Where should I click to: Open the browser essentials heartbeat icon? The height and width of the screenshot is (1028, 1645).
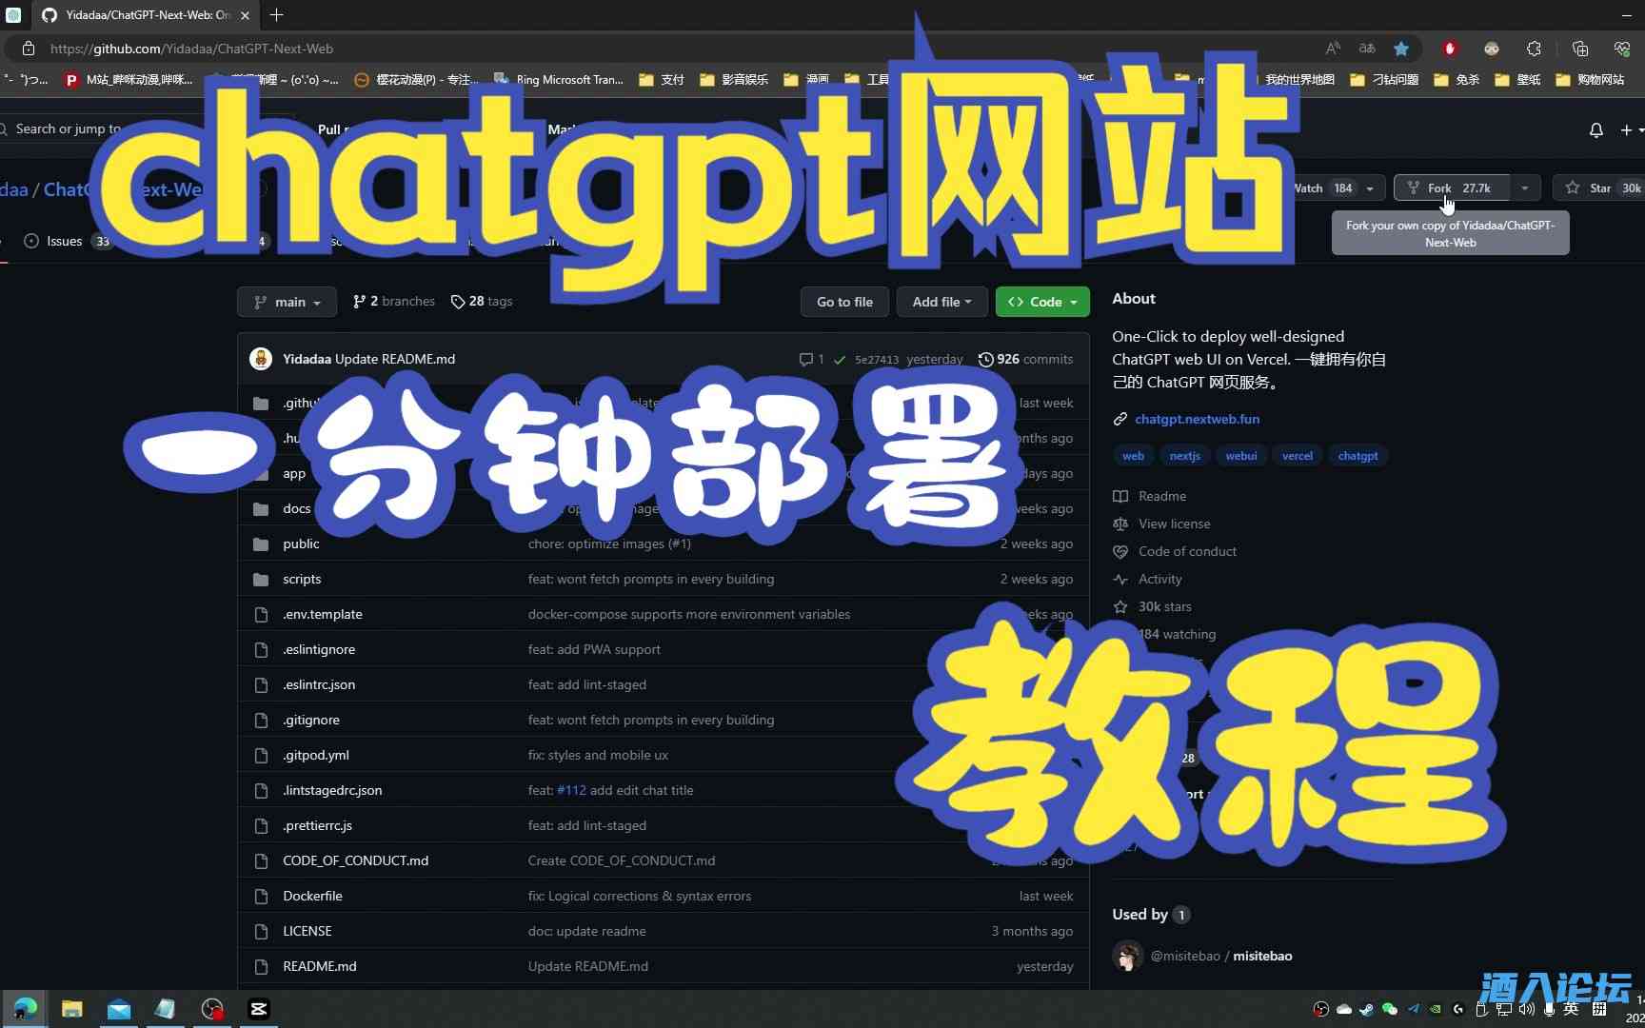coord(1622,49)
